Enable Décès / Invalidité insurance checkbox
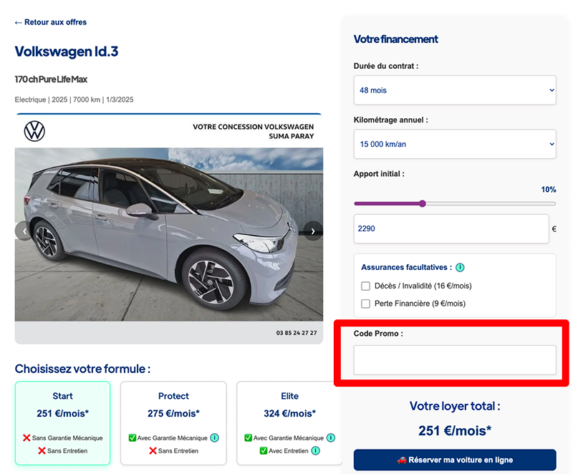Viewport: 573px width, 474px height. coord(366,286)
